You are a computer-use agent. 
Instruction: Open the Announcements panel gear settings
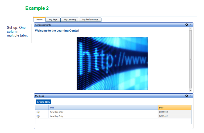point(186,25)
